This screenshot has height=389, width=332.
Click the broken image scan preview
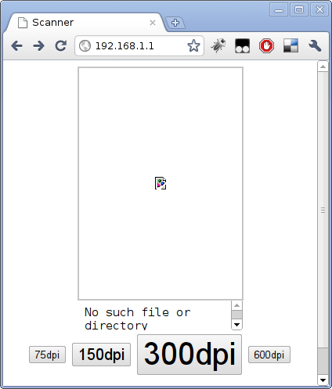tap(161, 183)
